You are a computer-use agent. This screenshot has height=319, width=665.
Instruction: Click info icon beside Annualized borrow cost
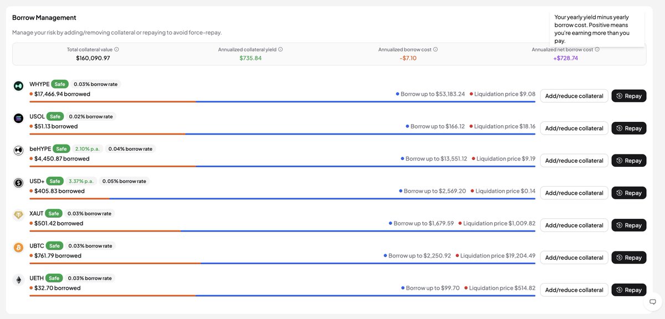[x=436, y=49]
